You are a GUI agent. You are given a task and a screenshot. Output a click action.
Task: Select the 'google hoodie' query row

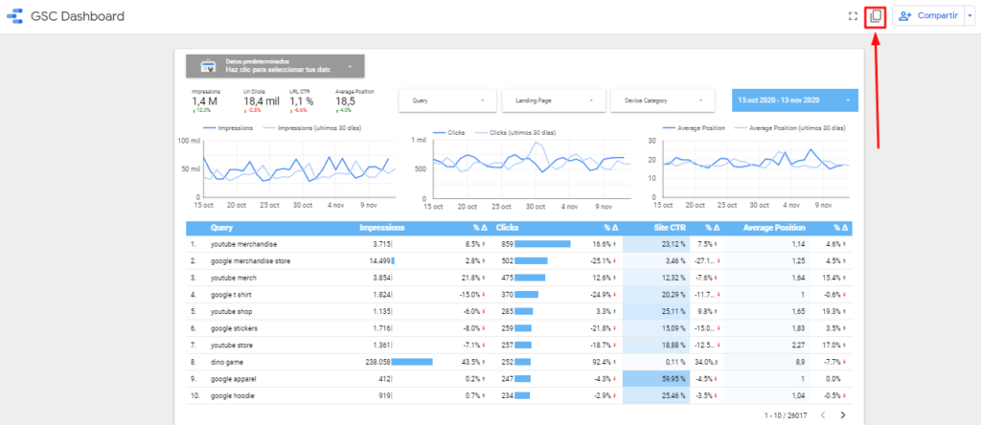coord(518,396)
